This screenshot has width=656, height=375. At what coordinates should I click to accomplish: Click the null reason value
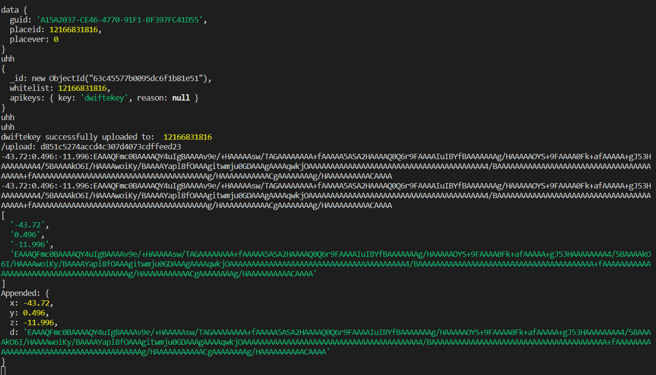pyautogui.click(x=180, y=98)
